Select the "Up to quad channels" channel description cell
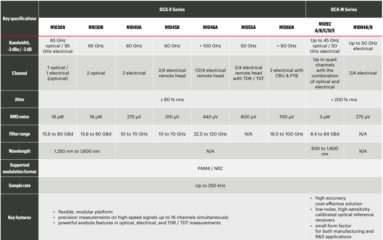The width and height of the screenshot is (383, 240). (325, 73)
